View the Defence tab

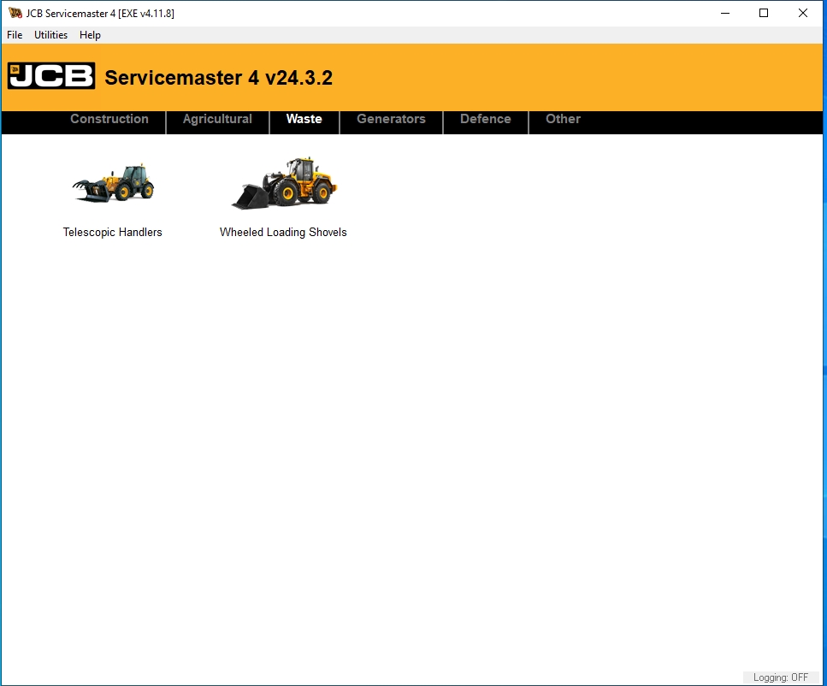click(x=485, y=119)
